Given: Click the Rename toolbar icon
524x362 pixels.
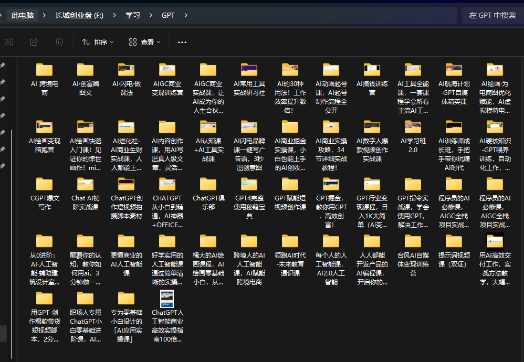Looking at the screenshot, I should (x=9, y=42).
